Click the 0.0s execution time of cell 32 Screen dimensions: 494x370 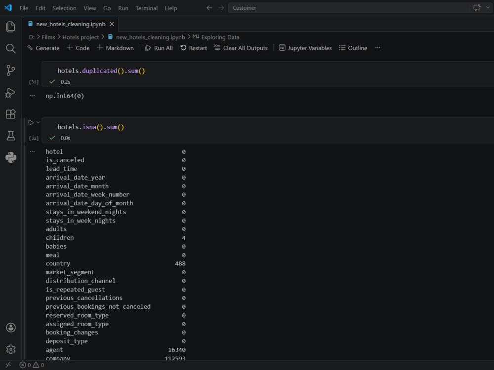point(65,138)
